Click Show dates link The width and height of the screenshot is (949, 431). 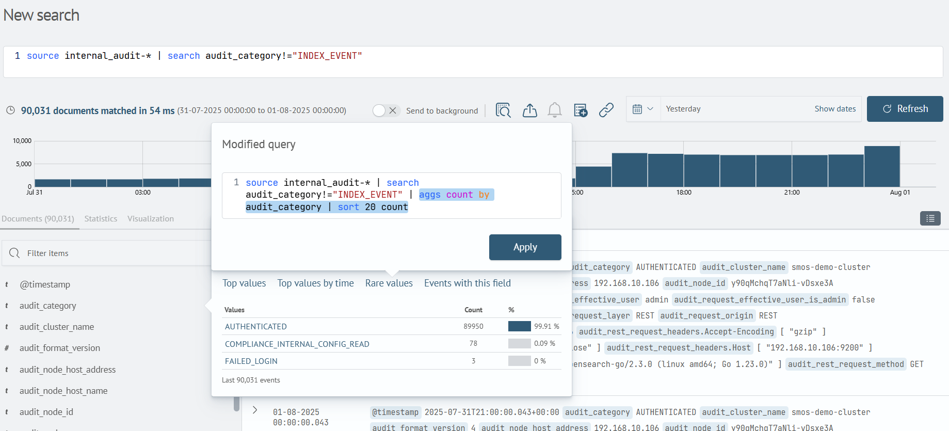[x=835, y=109]
